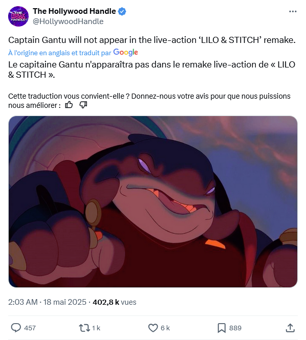This screenshot has height=340, width=306.
Task: View the 402,8 k vues count
Action: click(115, 302)
